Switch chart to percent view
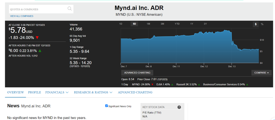 [262, 24]
